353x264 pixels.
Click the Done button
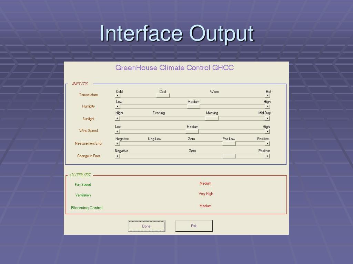tap(147, 226)
